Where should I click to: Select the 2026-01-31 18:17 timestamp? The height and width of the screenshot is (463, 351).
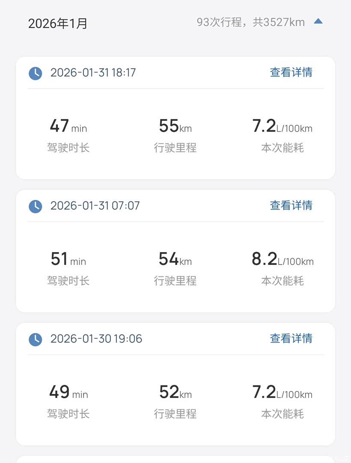93,72
